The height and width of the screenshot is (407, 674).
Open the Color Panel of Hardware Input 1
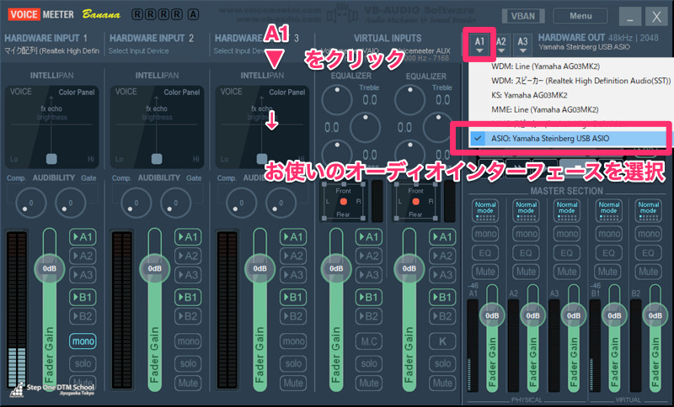click(76, 92)
